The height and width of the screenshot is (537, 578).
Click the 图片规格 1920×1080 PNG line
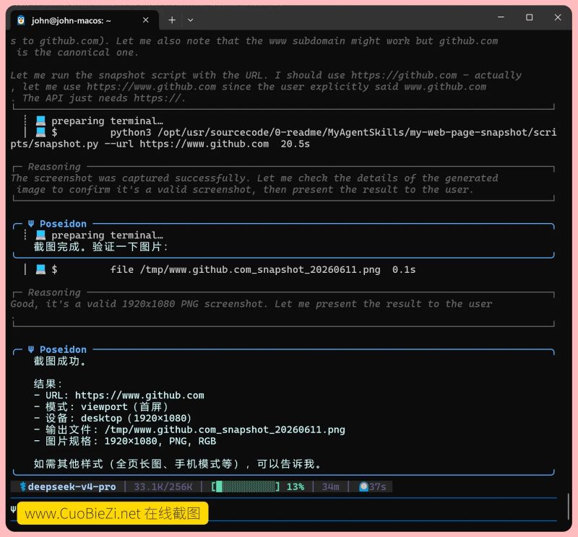(125, 441)
